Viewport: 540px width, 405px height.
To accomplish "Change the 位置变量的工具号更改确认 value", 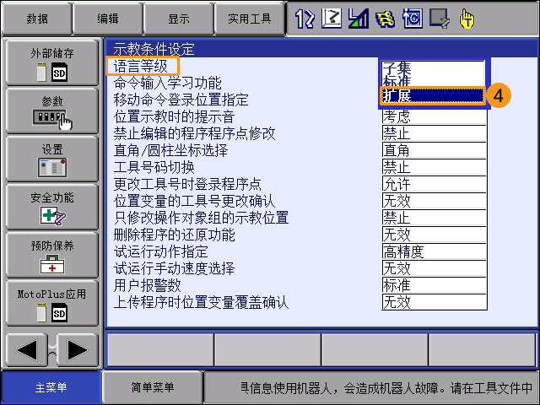I will click(x=435, y=201).
